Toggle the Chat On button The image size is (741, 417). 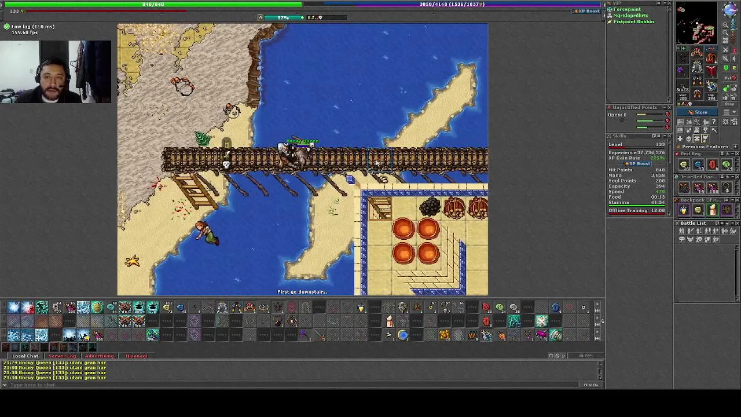(591, 385)
